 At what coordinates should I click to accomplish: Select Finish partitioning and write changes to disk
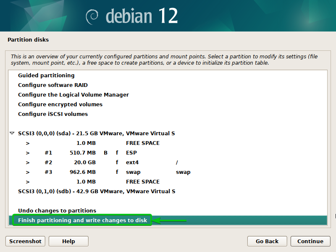[x=82, y=220]
